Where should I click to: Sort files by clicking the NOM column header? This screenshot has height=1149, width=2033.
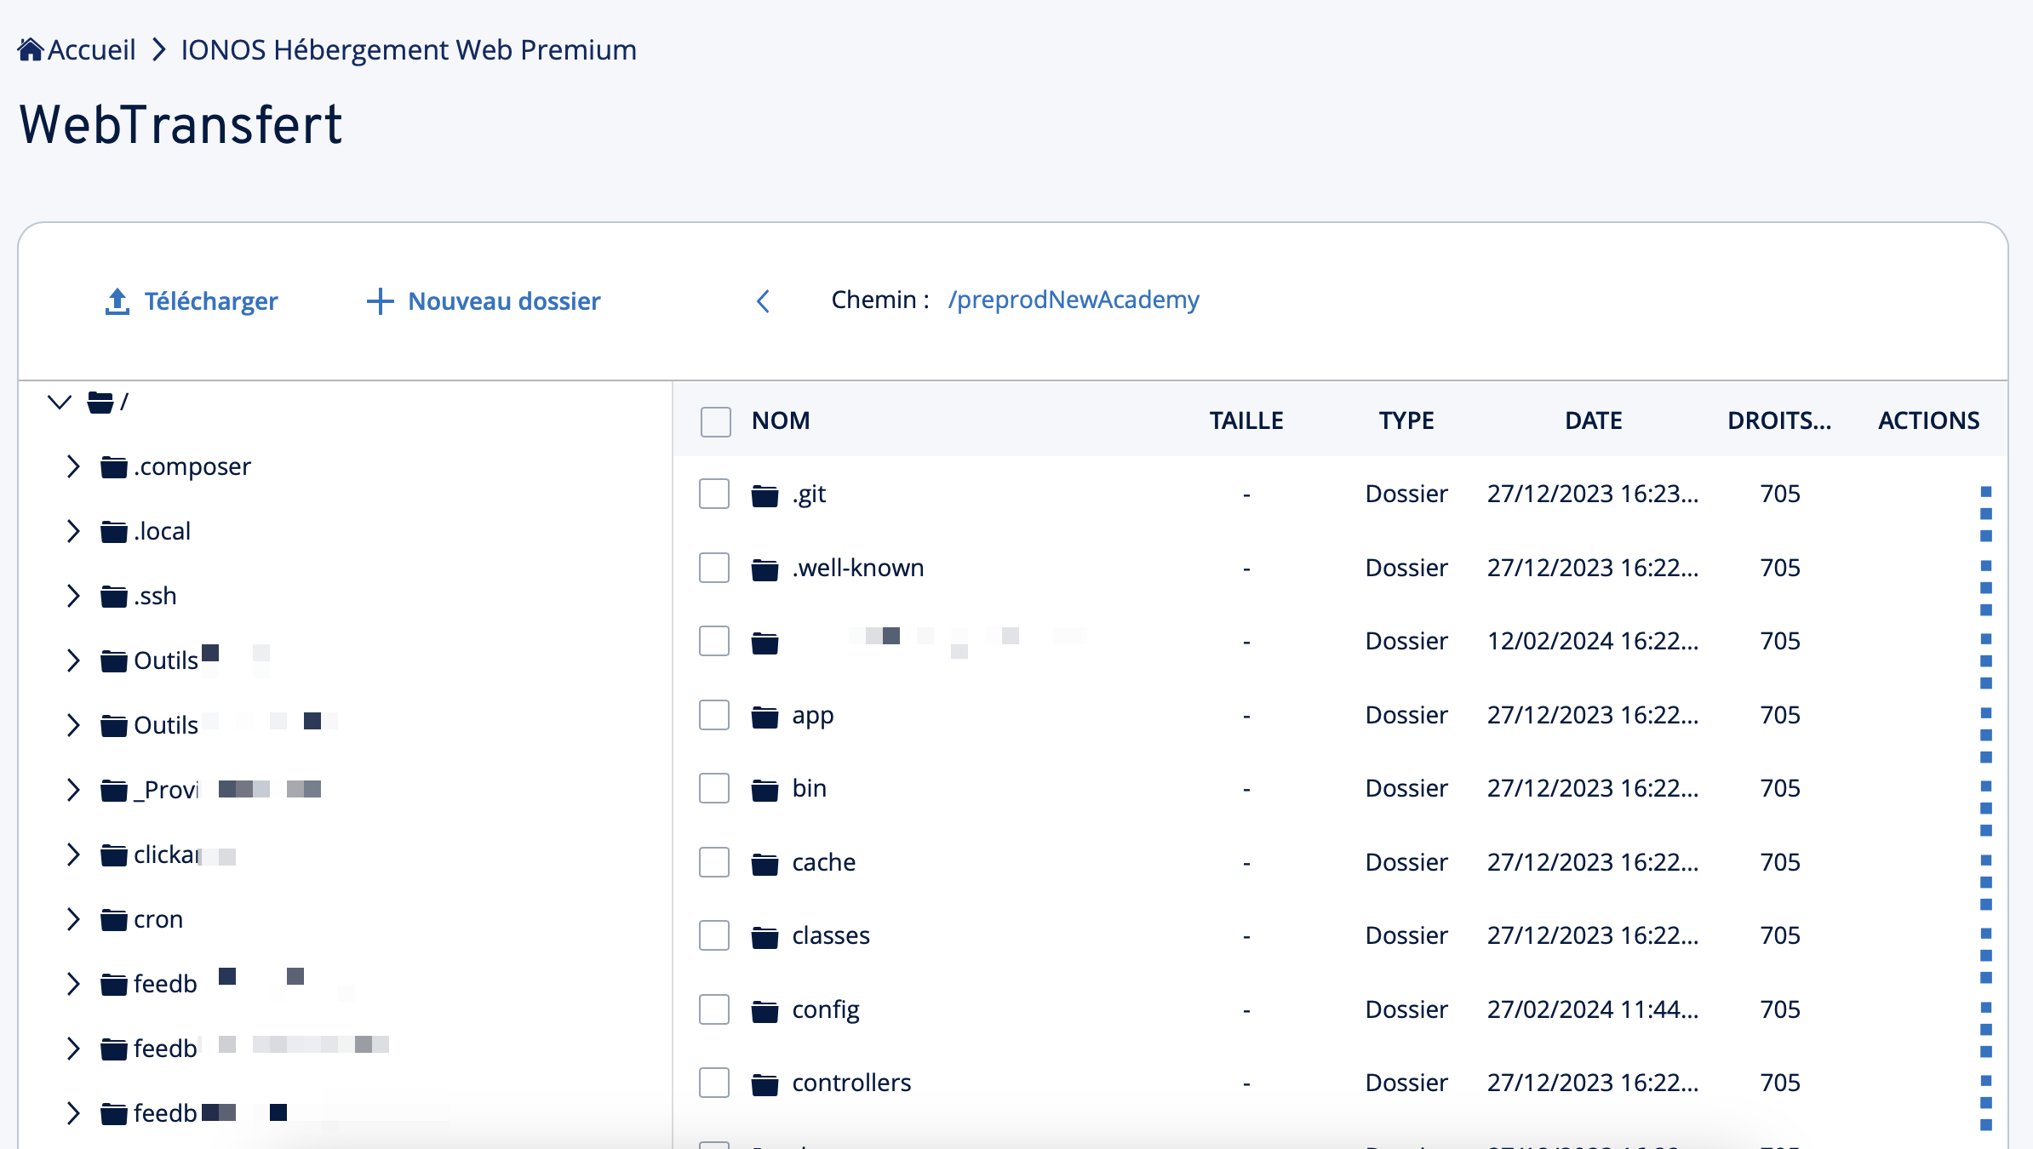pos(780,420)
